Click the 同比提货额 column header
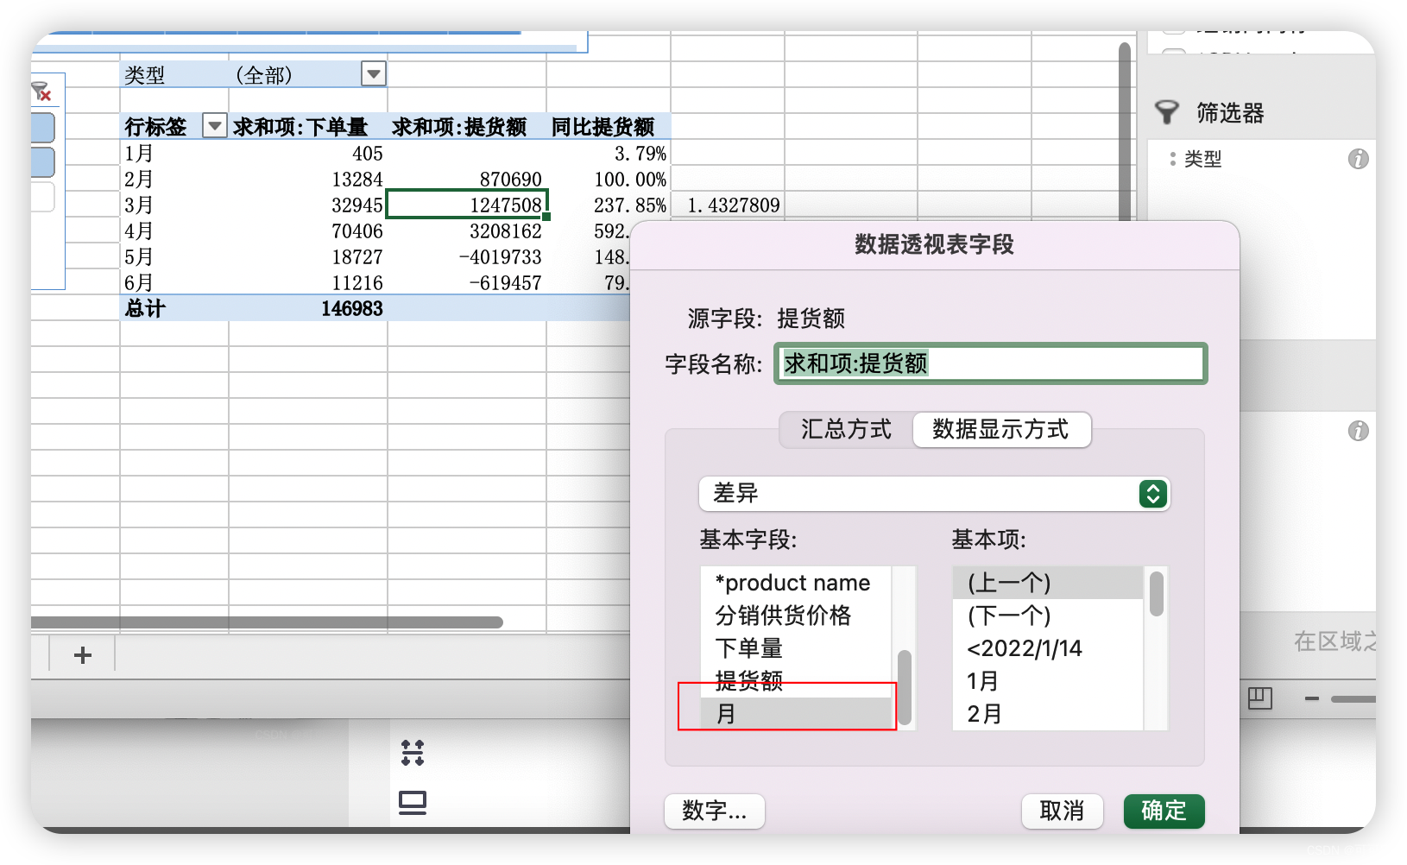 pyautogui.click(x=603, y=127)
